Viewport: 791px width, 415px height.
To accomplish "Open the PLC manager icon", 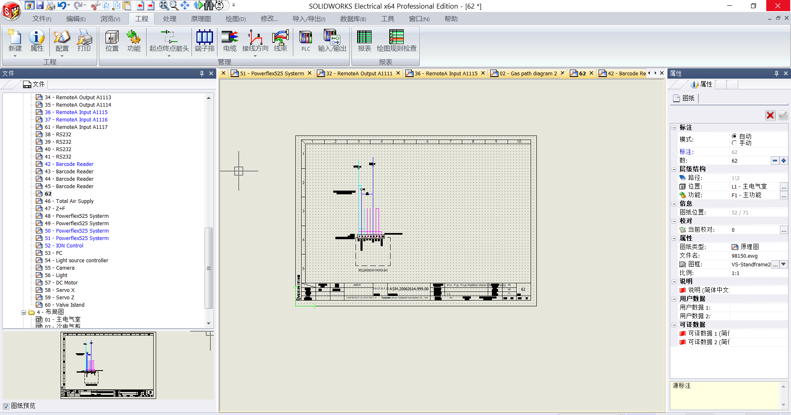I will tap(306, 40).
